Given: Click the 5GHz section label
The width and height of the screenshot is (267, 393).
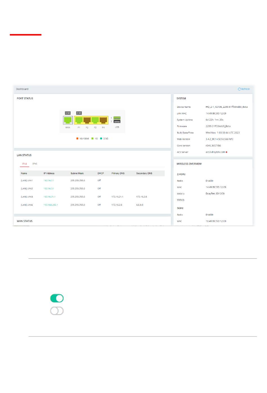Looking at the screenshot, I should click(180, 208).
